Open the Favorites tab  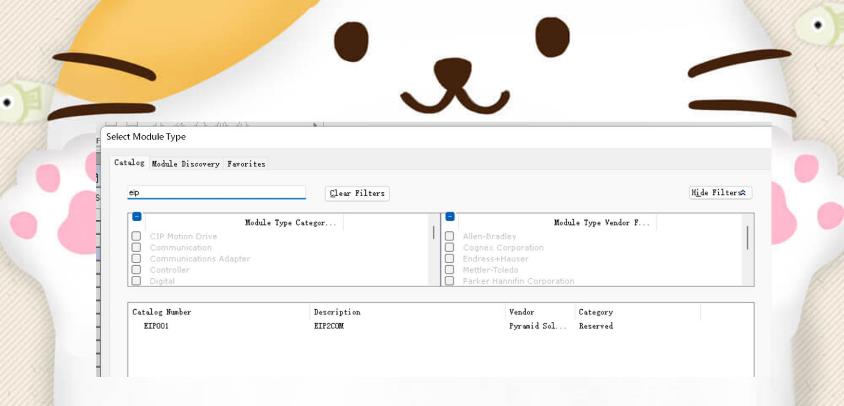246,163
